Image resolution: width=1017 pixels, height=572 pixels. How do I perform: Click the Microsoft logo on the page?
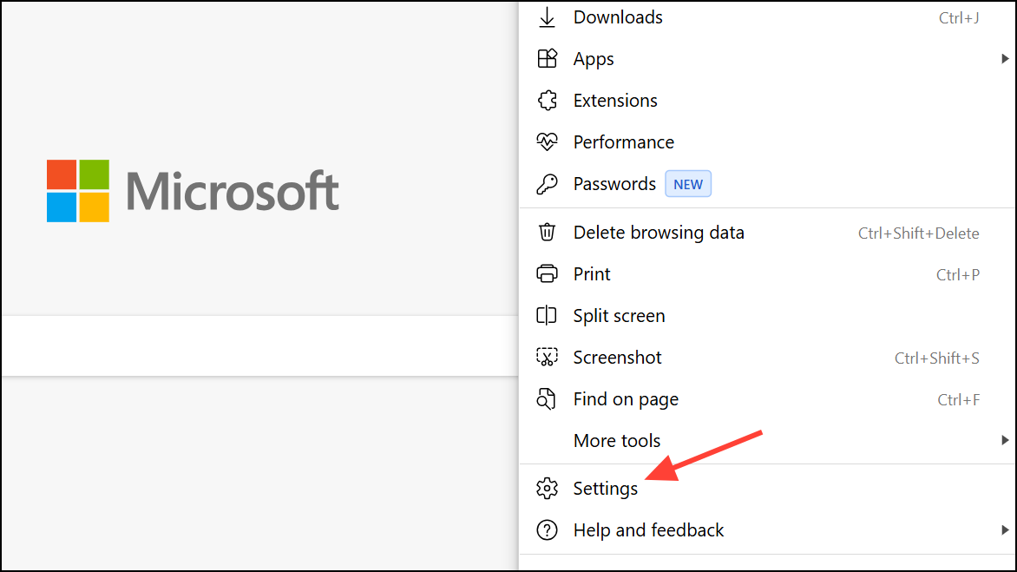(193, 191)
